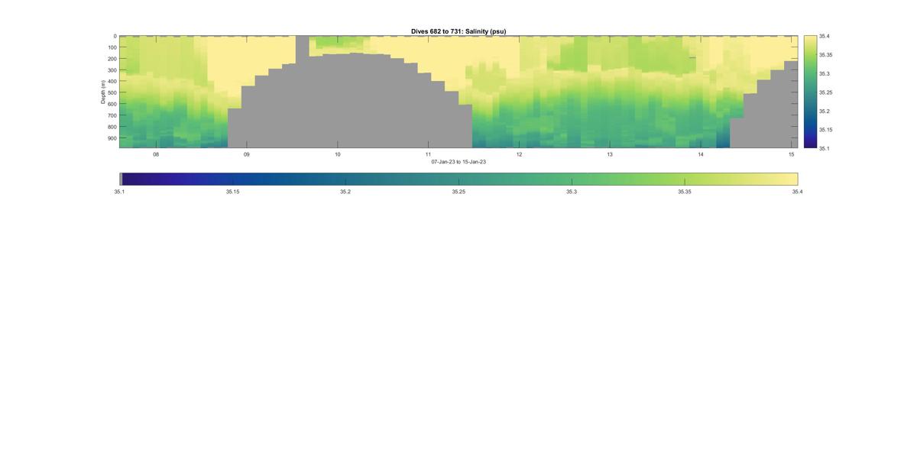Click '35.2' under the horizontal colorbar

coord(345,192)
